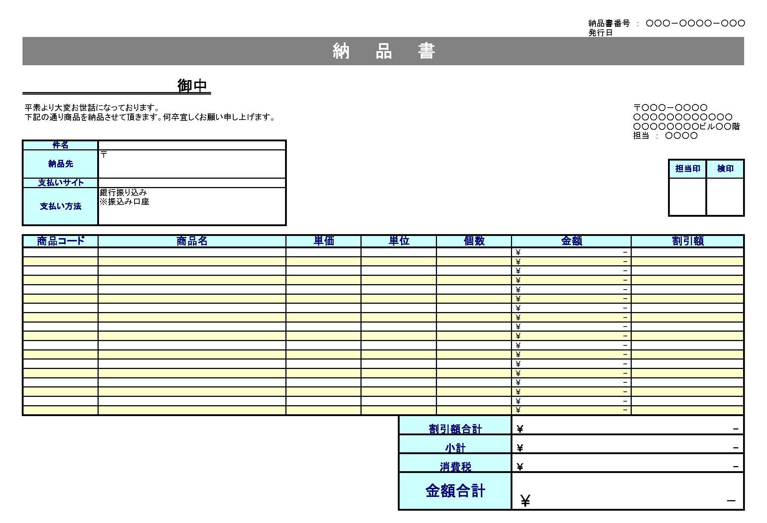This screenshot has width=767, height=523.
Task: Select the 検印 header cell
Action: (725, 169)
